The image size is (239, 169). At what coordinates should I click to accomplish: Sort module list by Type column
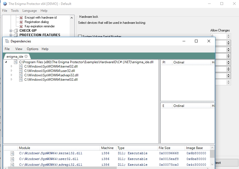[137, 148]
